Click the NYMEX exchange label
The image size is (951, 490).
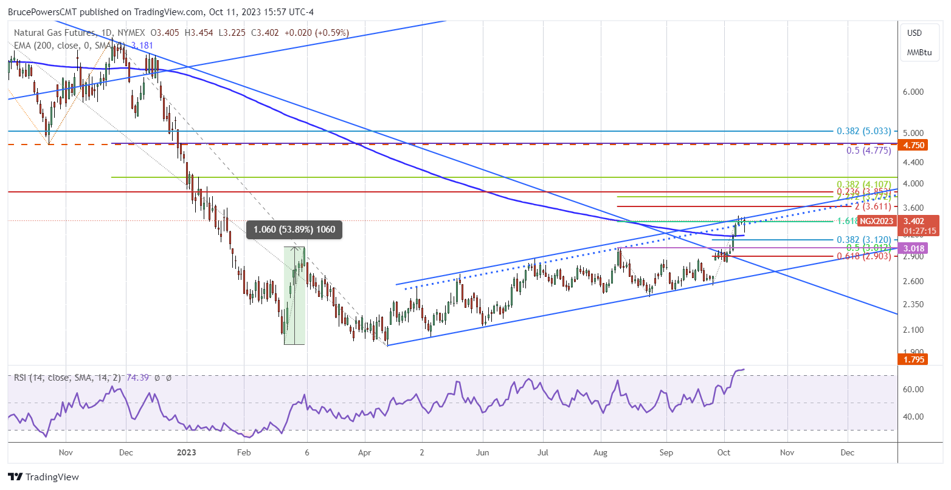click(x=131, y=33)
